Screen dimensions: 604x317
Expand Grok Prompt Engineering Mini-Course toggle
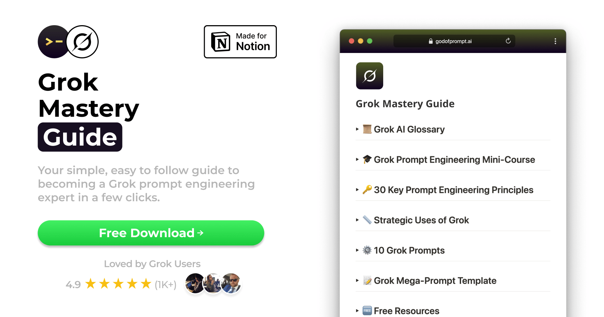[x=357, y=159]
